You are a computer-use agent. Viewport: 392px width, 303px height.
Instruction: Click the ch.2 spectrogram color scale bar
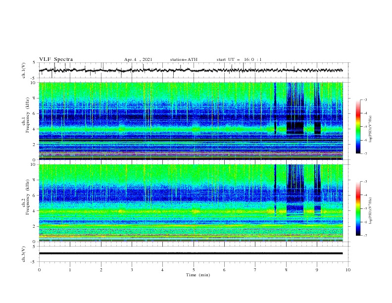point(358,208)
